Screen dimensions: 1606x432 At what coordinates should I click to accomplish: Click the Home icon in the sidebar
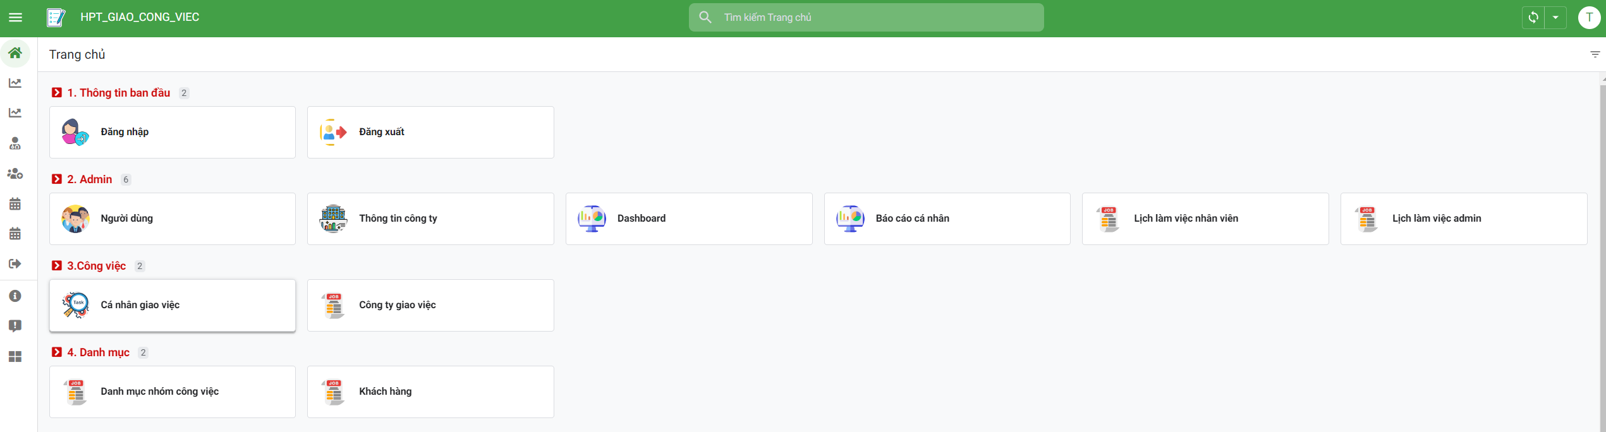[15, 53]
